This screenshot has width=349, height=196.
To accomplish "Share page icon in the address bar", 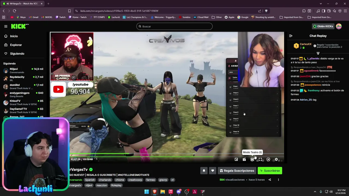I will pos(260,11).
